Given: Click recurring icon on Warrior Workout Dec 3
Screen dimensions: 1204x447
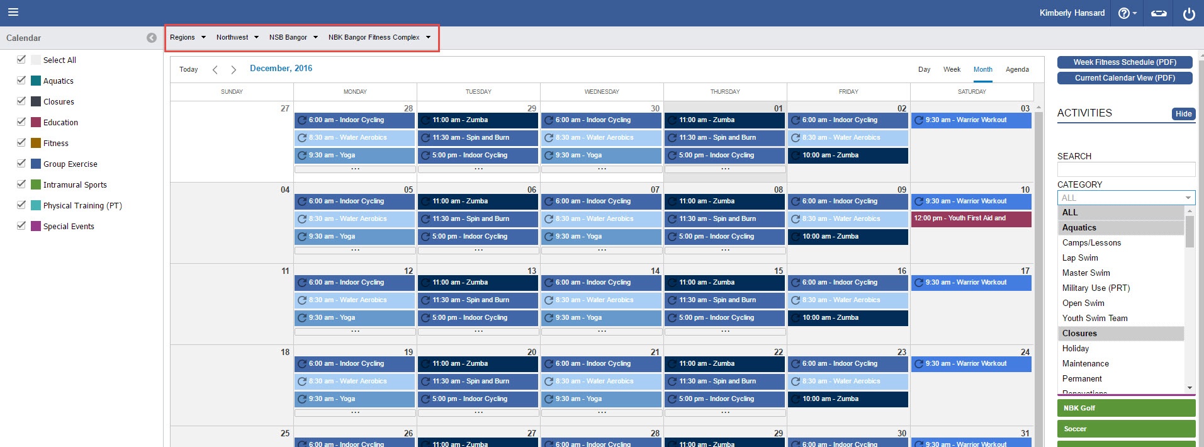Looking at the screenshot, I should coord(919,120).
